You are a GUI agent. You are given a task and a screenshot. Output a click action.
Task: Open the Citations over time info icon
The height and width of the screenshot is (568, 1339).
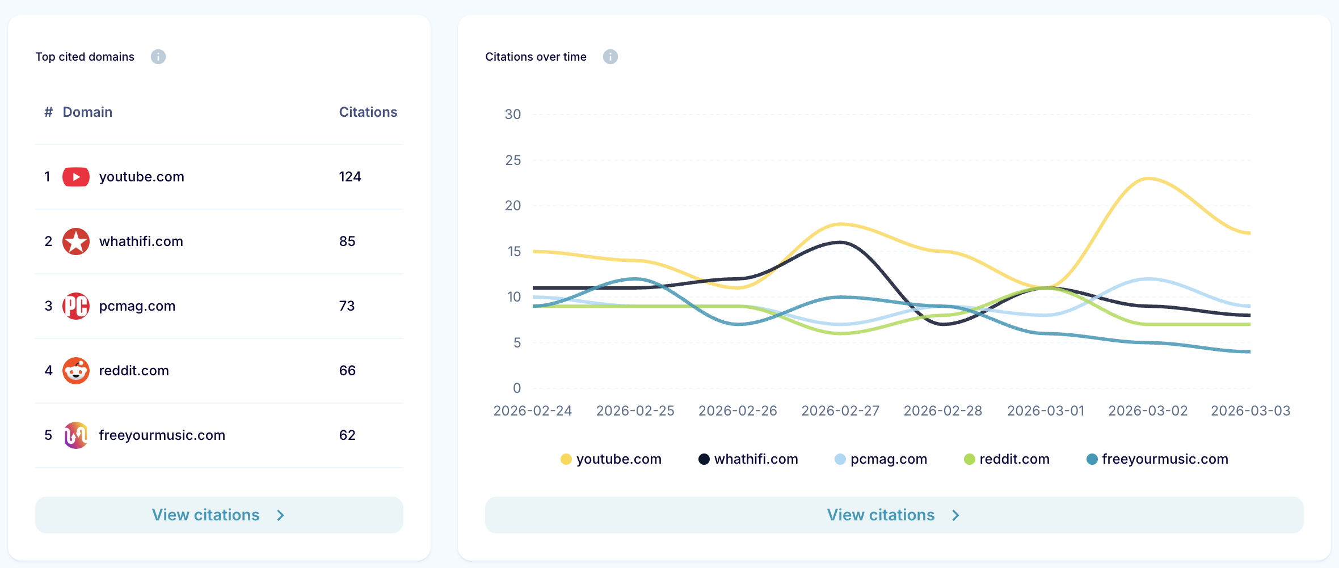pos(610,57)
